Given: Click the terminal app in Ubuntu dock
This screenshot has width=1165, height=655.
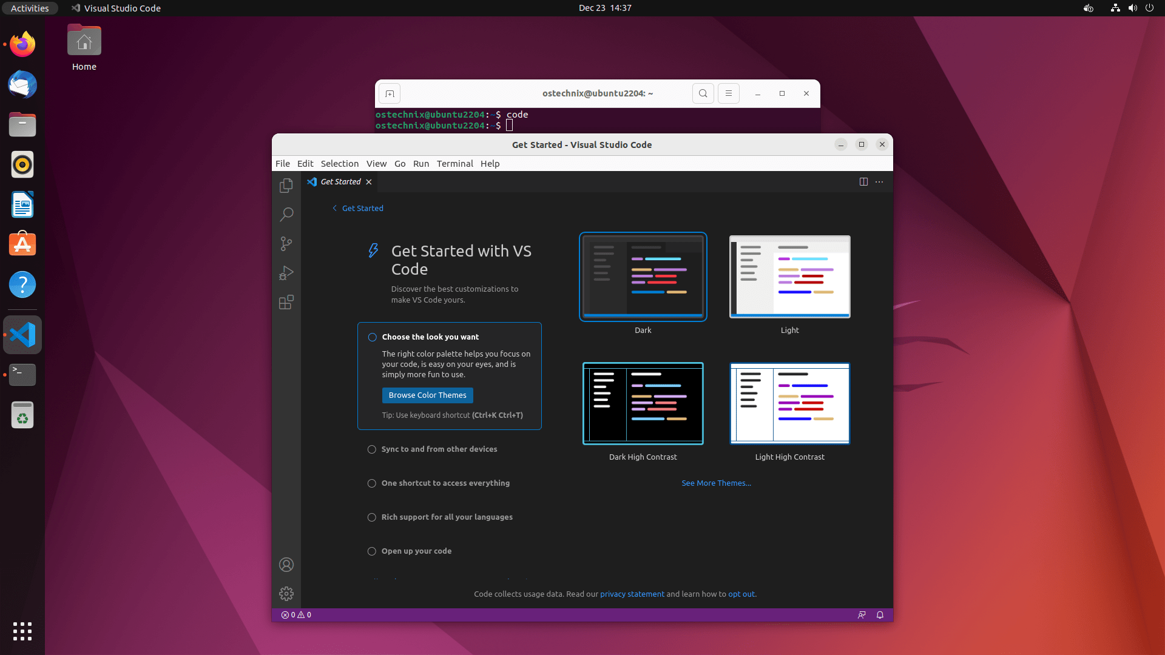Looking at the screenshot, I should coord(22,374).
